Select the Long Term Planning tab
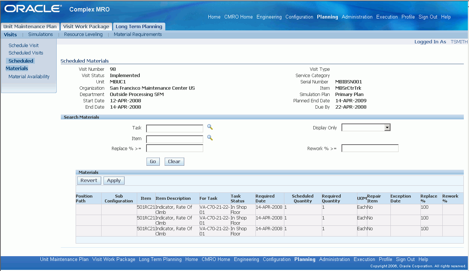Image resolution: width=469 pixels, height=271 pixels. click(139, 26)
